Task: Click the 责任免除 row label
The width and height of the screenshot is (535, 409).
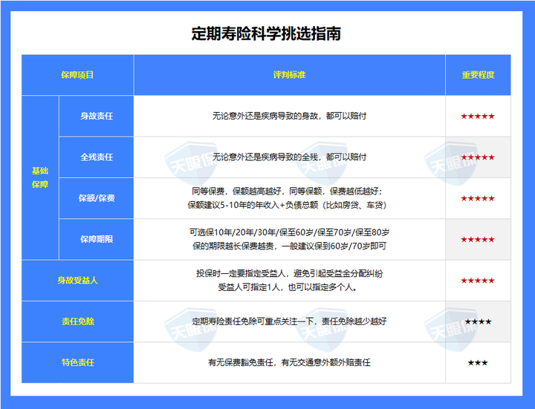Action: (x=77, y=321)
